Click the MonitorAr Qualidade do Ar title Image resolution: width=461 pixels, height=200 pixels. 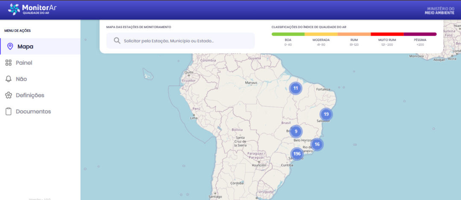(39, 9)
